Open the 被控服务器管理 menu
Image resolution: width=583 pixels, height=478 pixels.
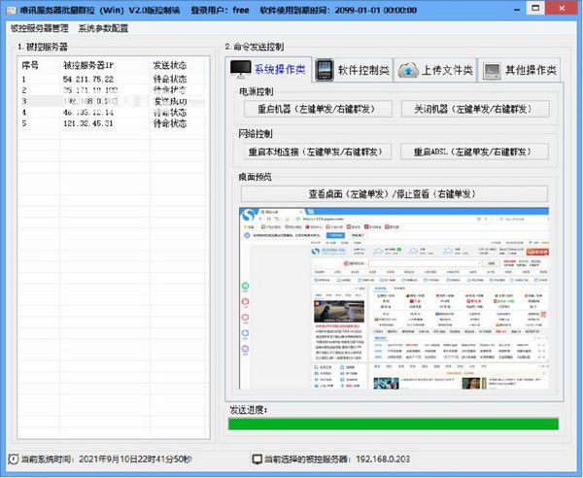pos(40,28)
